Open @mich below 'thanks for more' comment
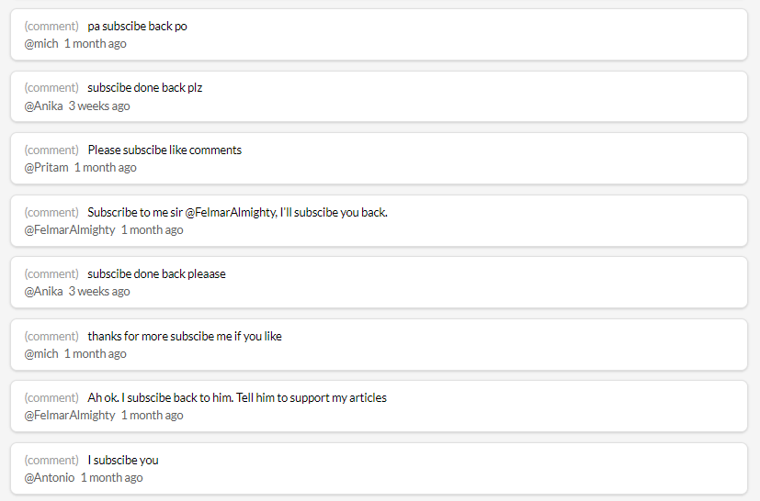 (41, 354)
